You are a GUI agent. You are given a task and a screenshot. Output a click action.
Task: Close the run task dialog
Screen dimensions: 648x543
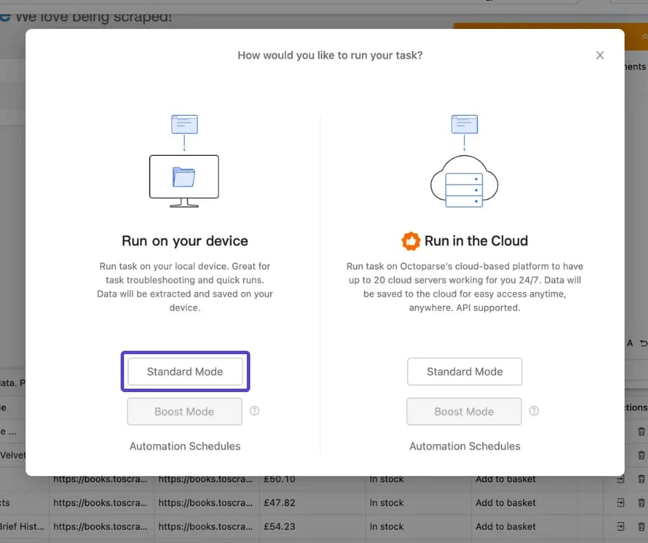[x=600, y=55]
